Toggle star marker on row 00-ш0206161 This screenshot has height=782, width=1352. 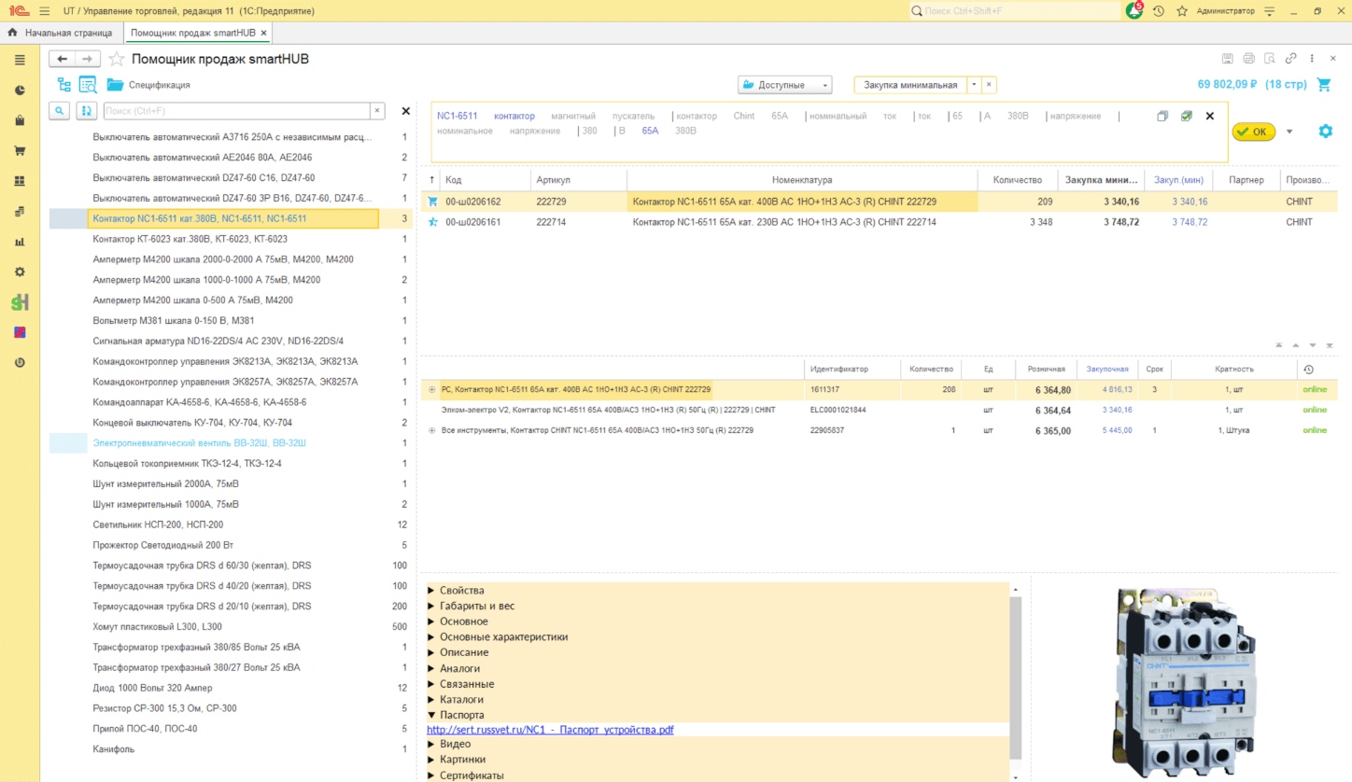click(432, 222)
